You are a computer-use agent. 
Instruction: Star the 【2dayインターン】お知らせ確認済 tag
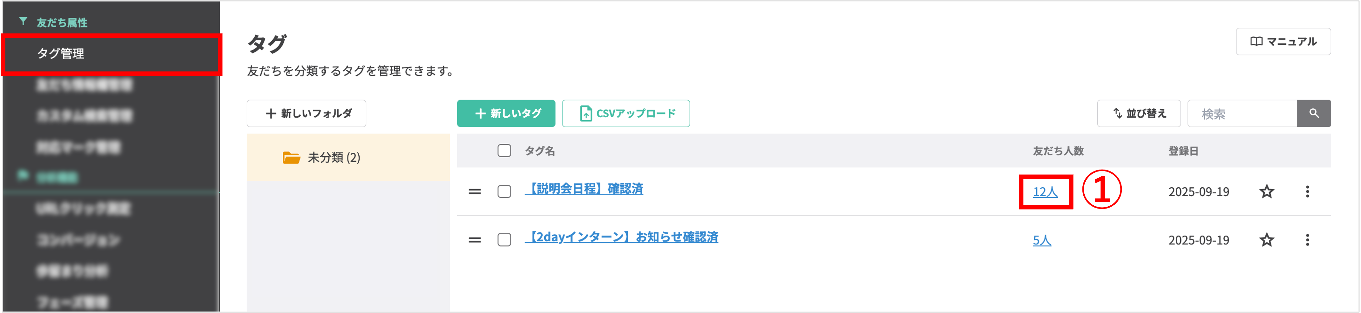1266,240
